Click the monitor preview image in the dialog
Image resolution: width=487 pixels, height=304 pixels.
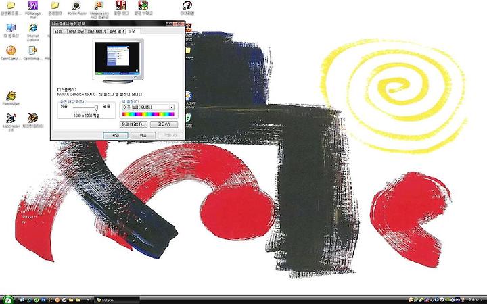click(x=118, y=61)
